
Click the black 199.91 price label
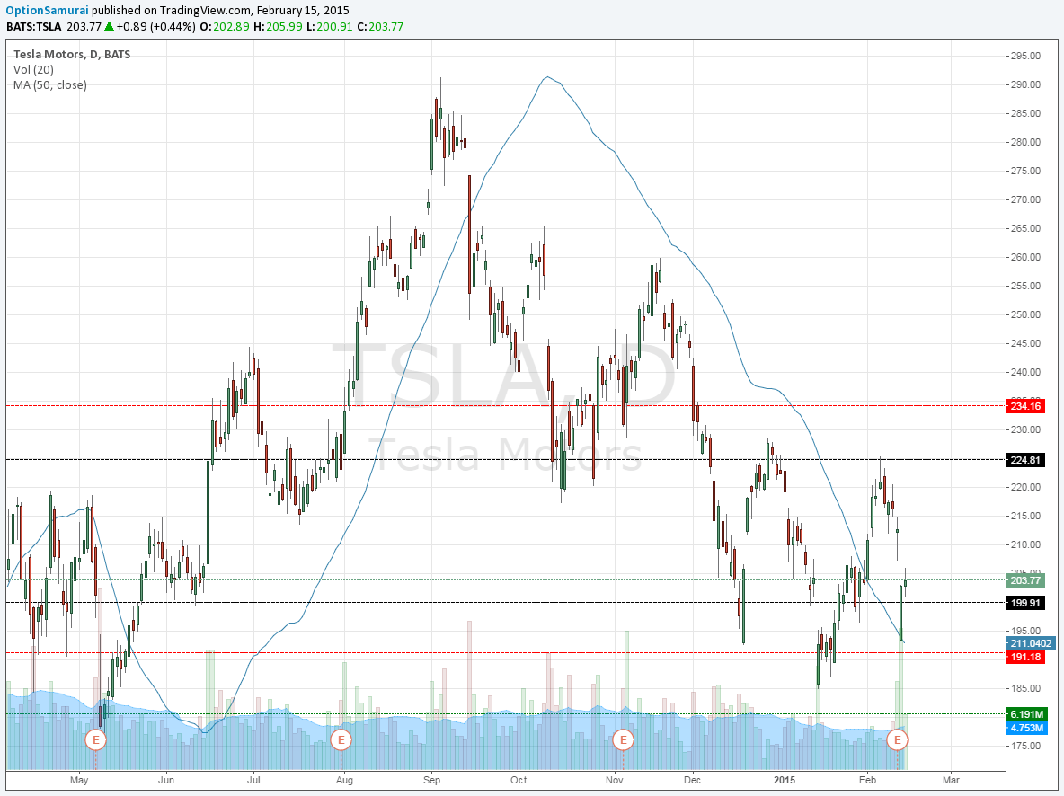click(1025, 603)
